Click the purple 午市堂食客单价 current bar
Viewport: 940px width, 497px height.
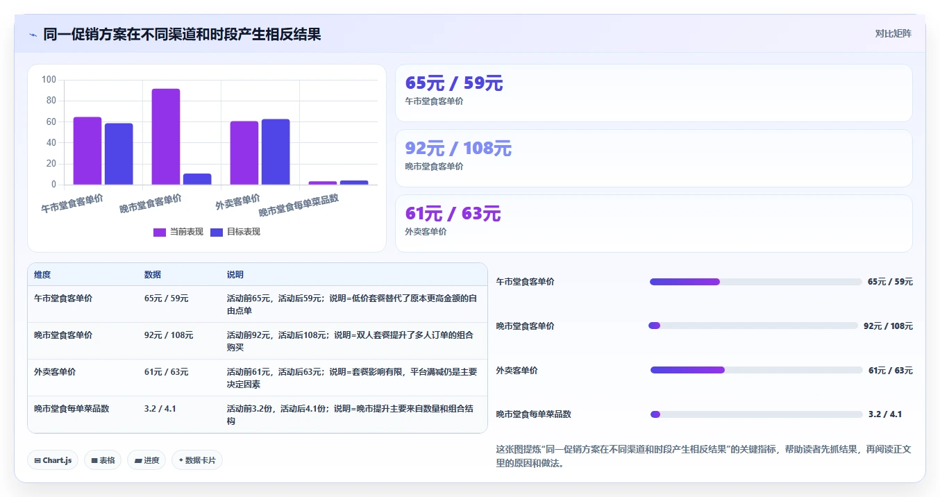pos(87,151)
